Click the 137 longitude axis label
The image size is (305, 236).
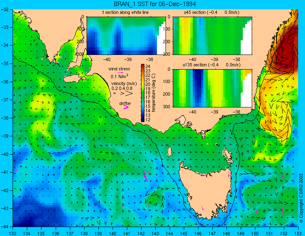tap(70, 234)
